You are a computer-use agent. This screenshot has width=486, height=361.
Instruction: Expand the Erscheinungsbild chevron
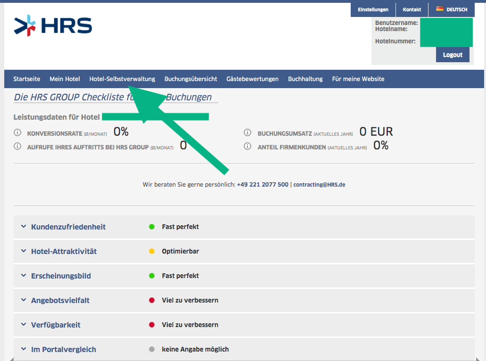pos(24,276)
